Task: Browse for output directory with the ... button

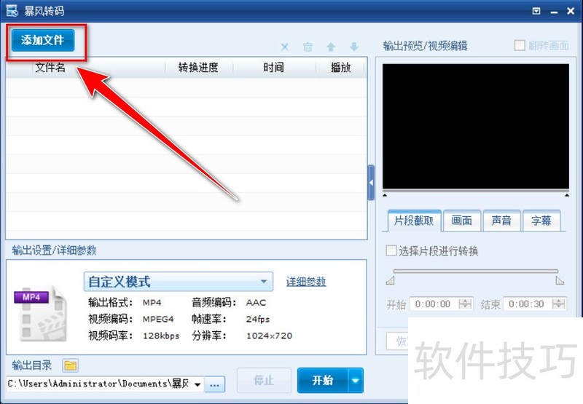Action: (214, 384)
